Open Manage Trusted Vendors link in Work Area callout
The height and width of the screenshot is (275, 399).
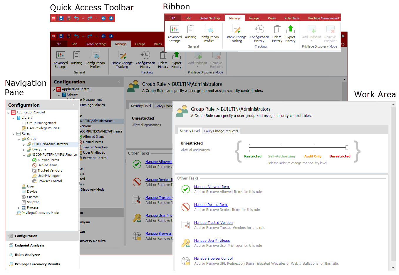coord(214,223)
